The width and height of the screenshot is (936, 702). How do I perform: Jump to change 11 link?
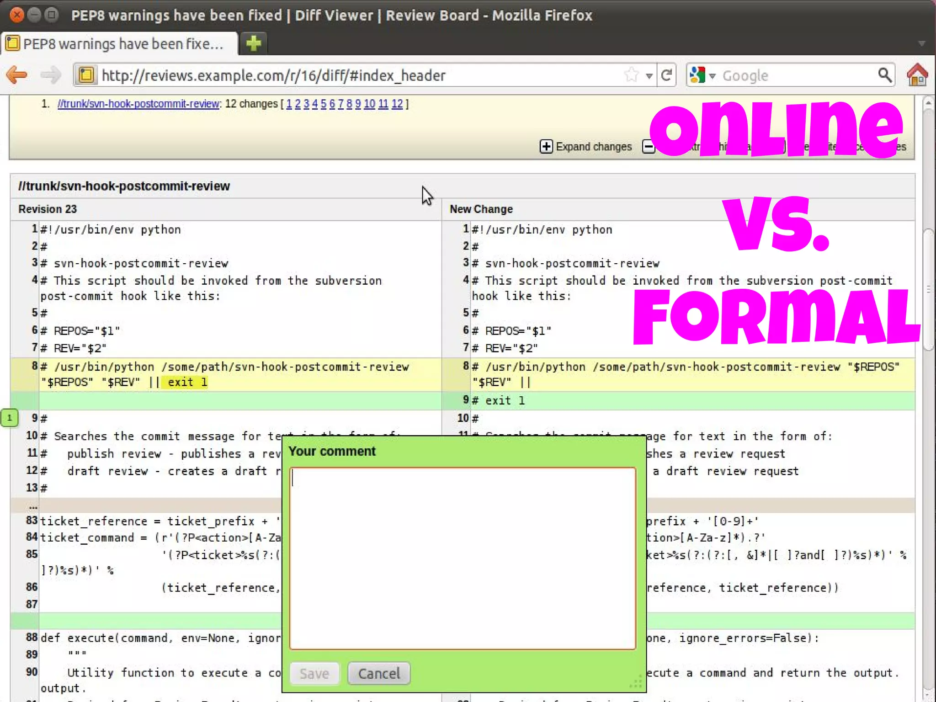[x=383, y=104]
